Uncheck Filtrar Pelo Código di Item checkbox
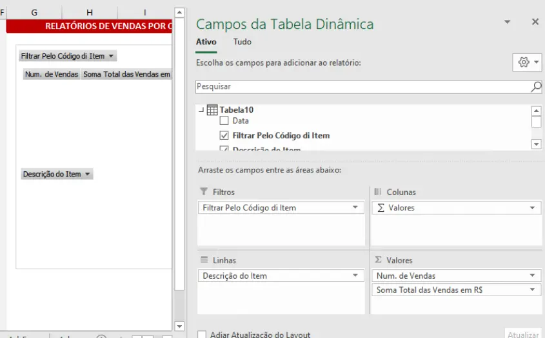545x338 pixels. [x=224, y=135]
